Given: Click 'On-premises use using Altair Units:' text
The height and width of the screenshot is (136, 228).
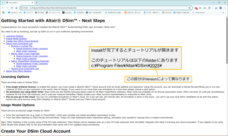Looking at the screenshot, I should [x=25, y=92].
